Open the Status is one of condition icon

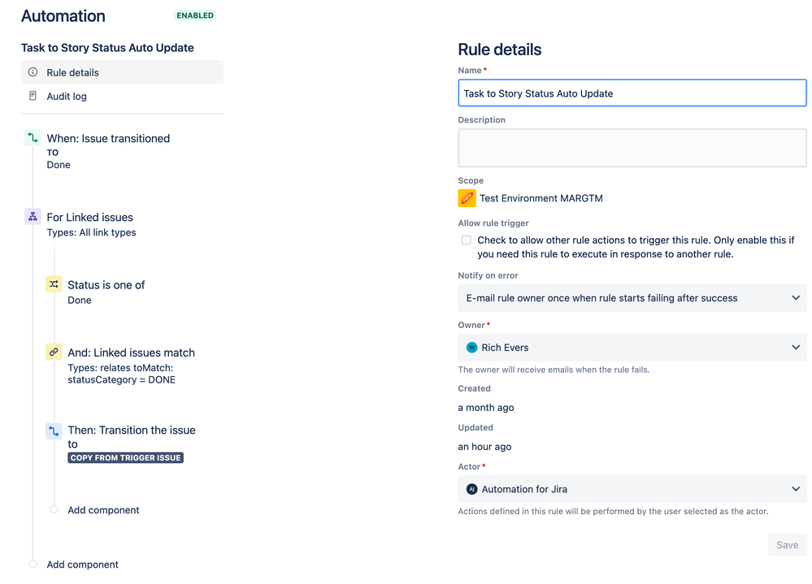click(54, 284)
